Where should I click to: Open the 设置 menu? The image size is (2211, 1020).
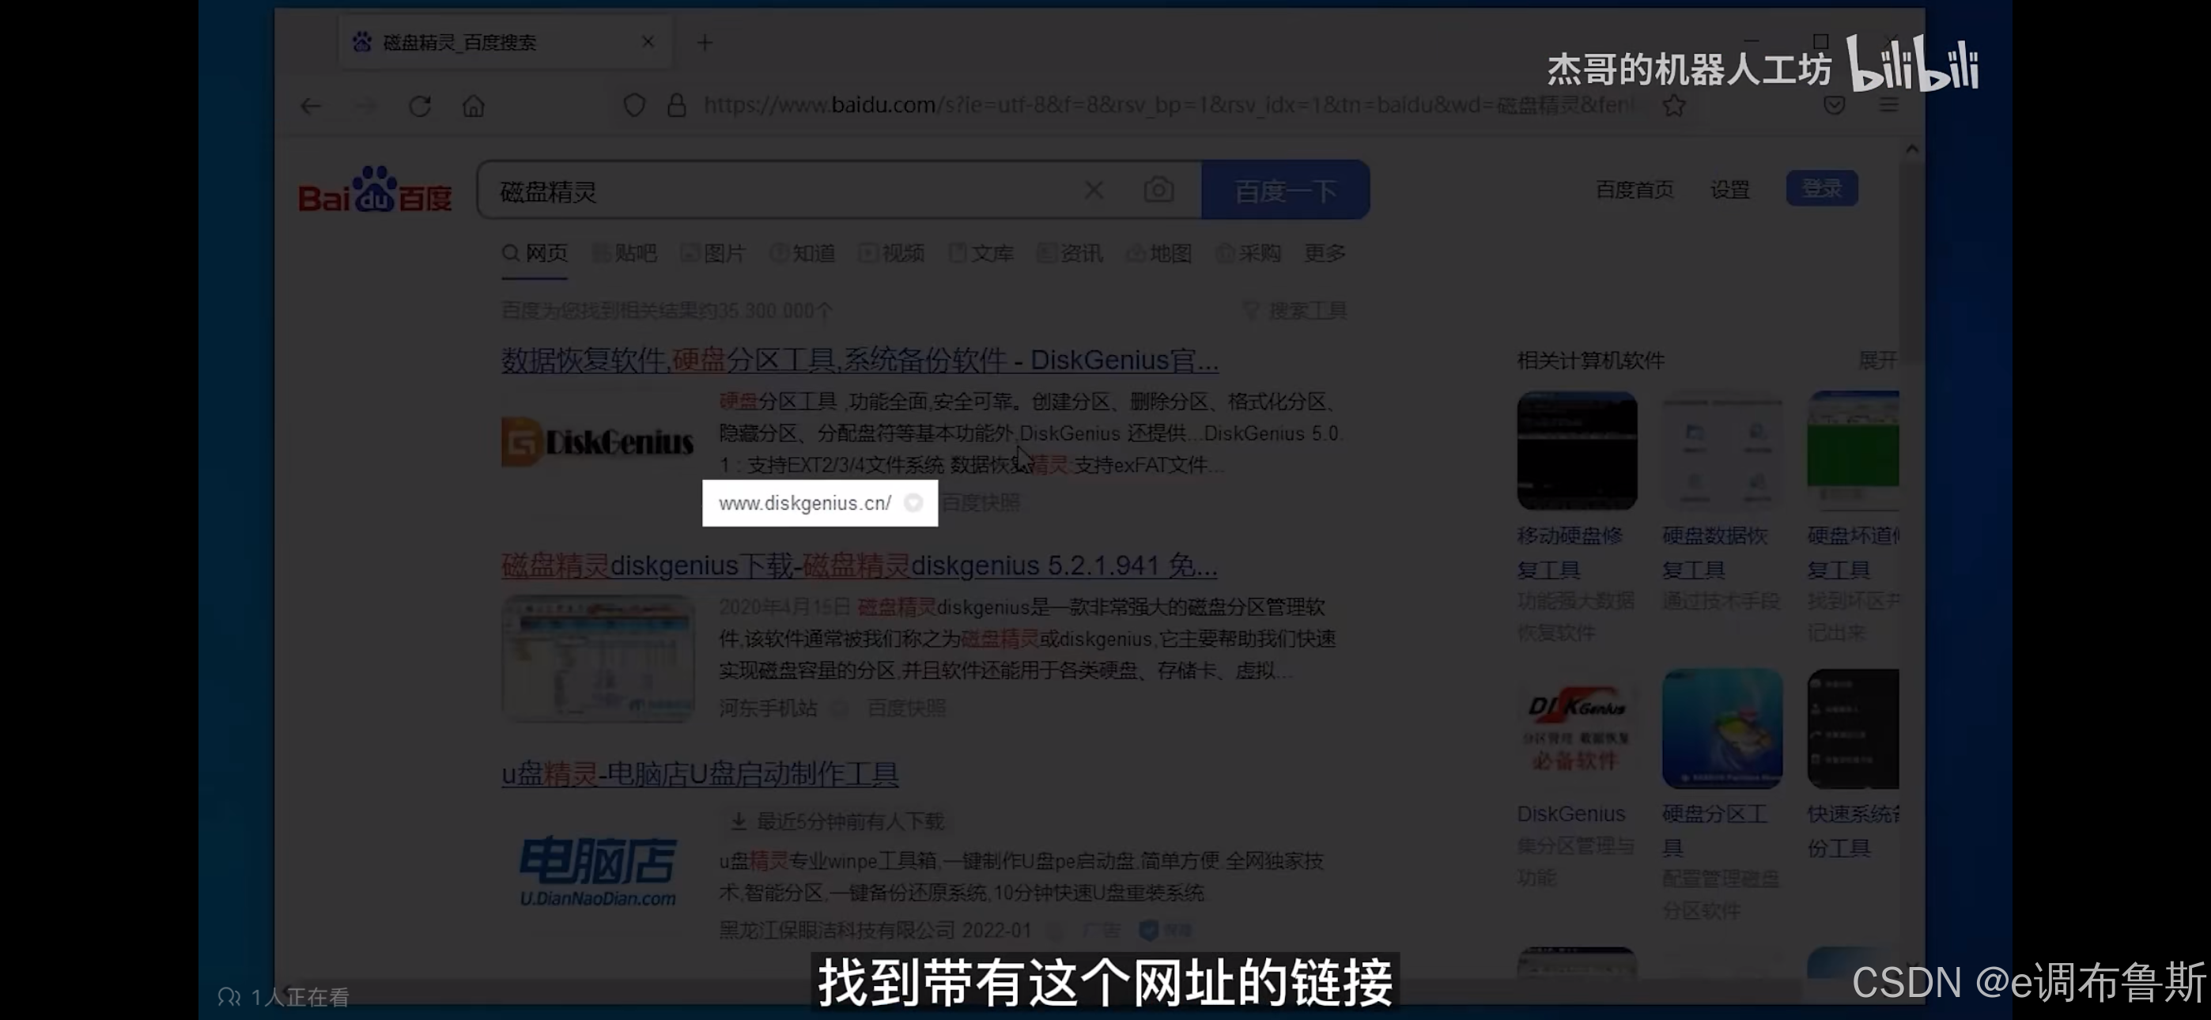[1729, 189]
